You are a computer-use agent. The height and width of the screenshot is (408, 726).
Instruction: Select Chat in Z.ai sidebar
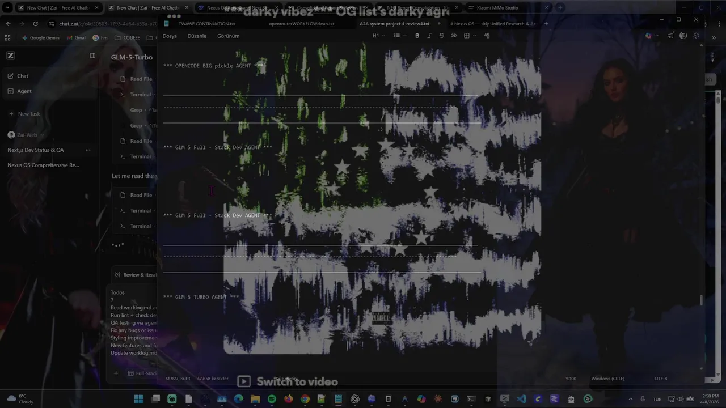point(50,76)
